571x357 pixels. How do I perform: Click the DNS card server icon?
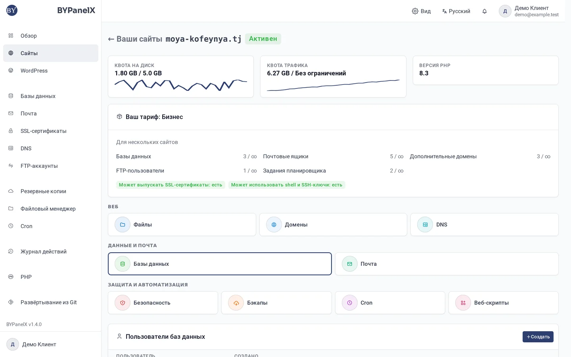point(425,225)
